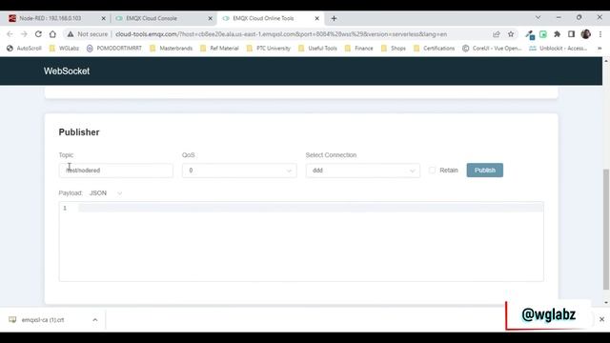Go back to the previous page
The image size is (610, 343).
(10, 34)
